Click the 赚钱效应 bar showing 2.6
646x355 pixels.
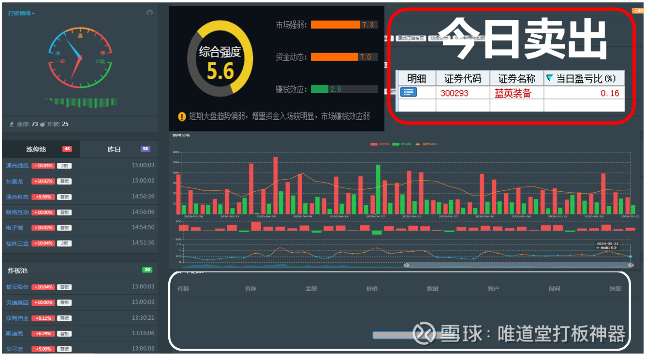pyautogui.click(x=344, y=89)
